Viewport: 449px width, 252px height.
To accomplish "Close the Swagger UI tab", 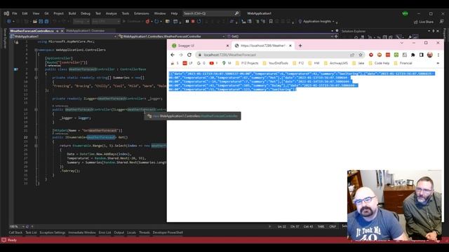I will [x=227, y=45].
